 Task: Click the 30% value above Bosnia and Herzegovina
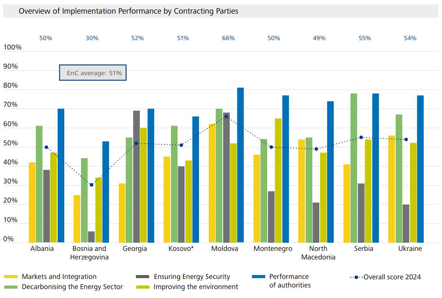[92, 38]
